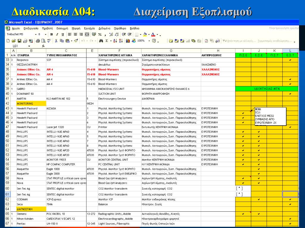Select the green ΙΔΙΟΚΤΗΣΙΑΣ ΜΤΝ cell
305x228 pixels.
(267, 89)
